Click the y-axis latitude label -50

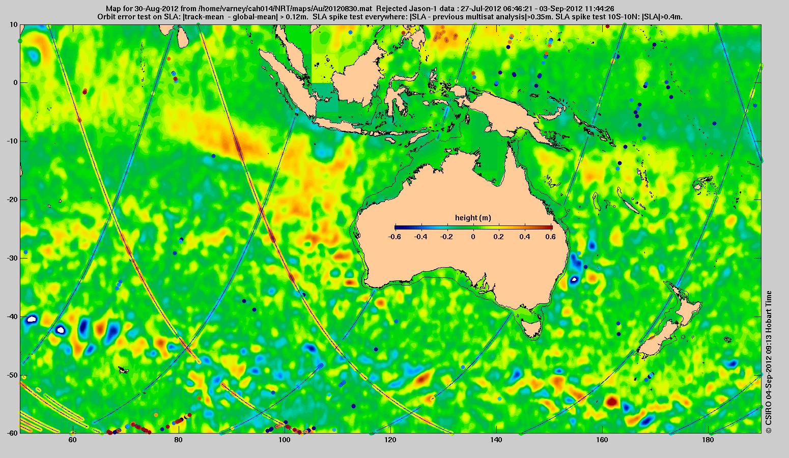point(12,375)
